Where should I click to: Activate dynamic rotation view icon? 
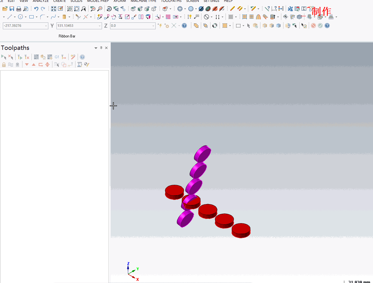tap(109, 9)
